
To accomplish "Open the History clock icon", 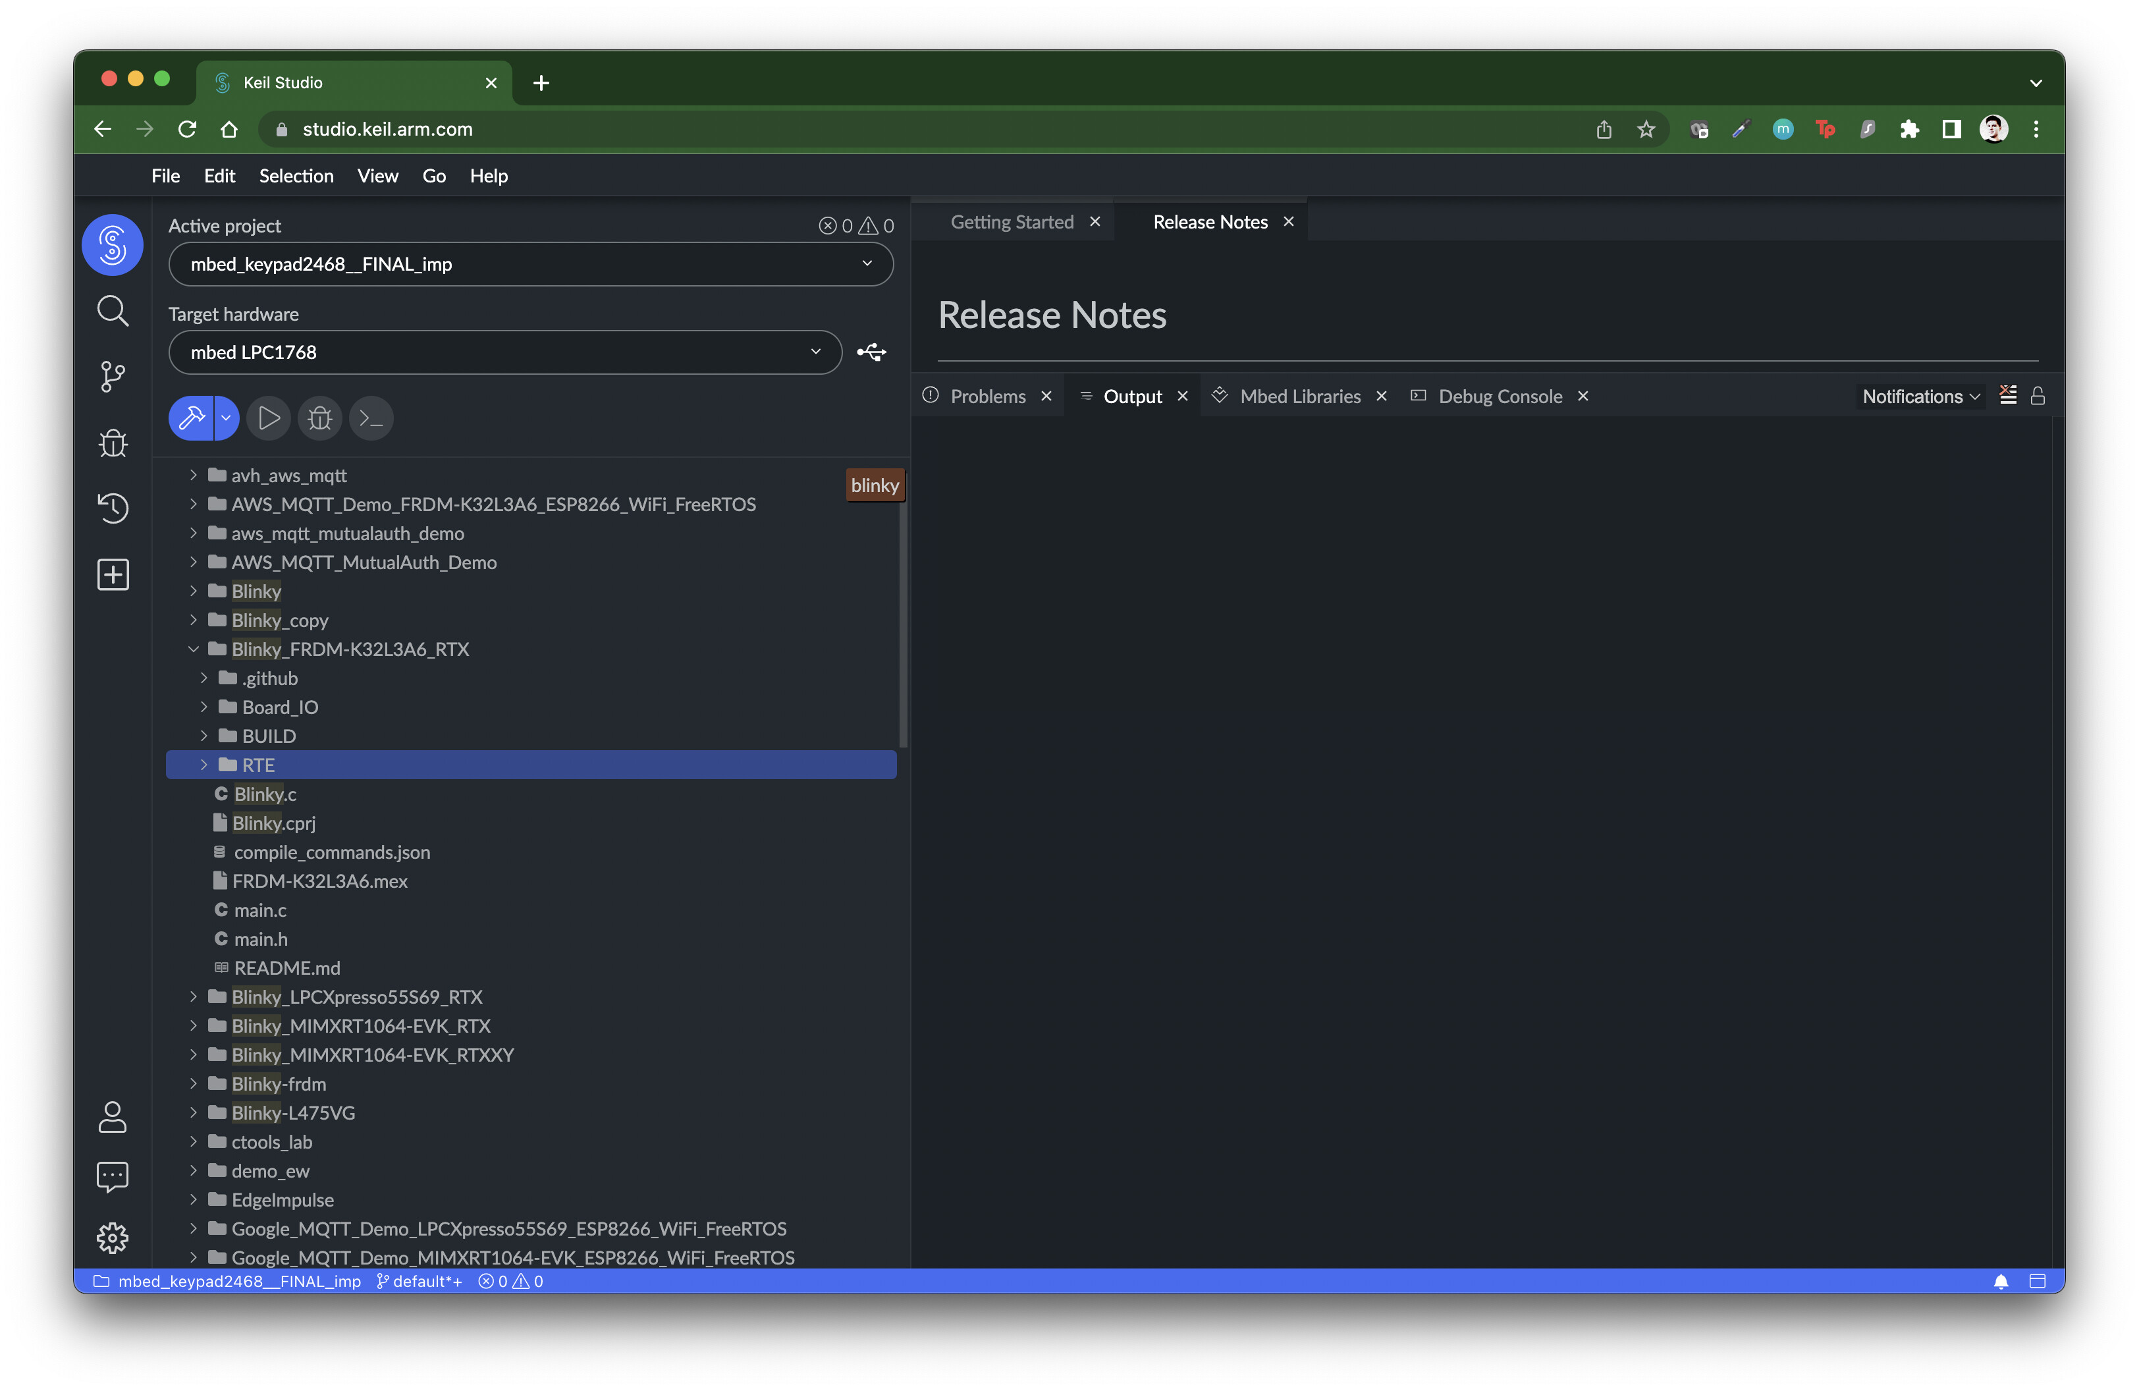I will coord(113,508).
